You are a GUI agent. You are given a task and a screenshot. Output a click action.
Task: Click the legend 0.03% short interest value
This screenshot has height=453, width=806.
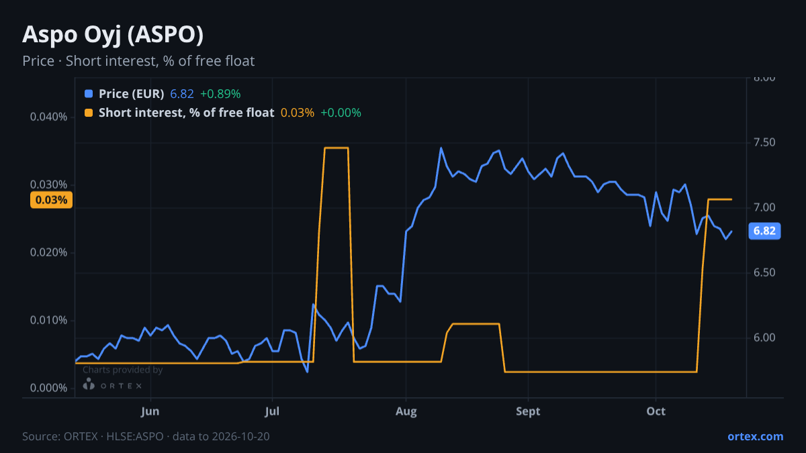298,113
